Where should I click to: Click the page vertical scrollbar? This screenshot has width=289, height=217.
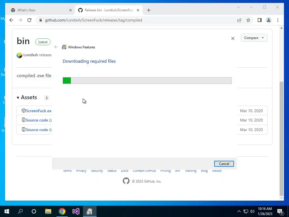[281, 138]
